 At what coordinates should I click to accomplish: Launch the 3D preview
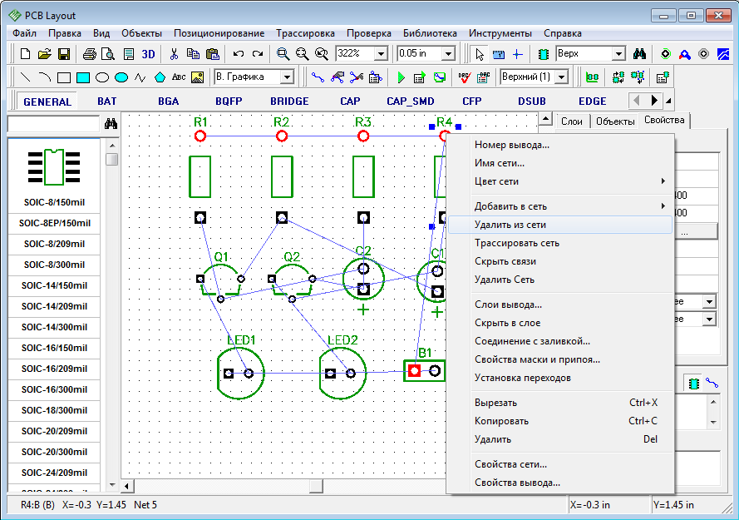pos(149,54)
